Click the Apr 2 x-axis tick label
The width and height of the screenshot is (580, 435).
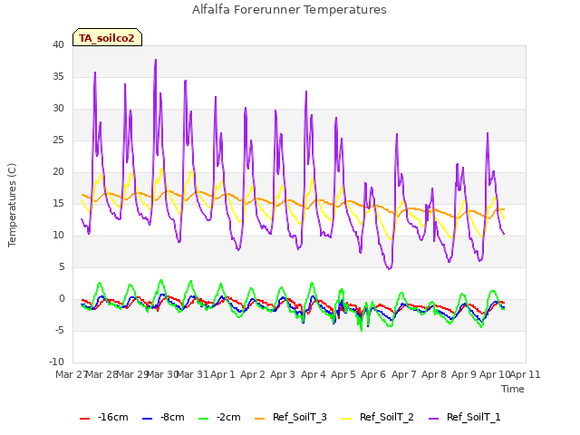point(253,374)
